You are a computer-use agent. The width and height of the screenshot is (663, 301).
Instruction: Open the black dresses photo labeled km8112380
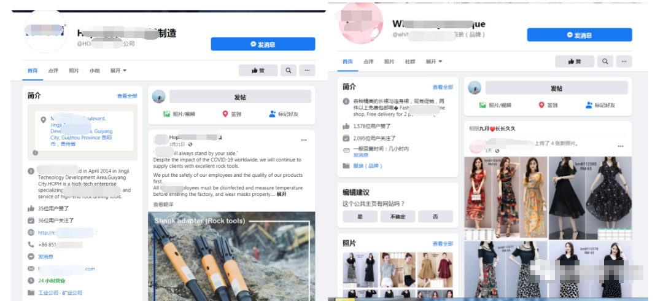click(x=591, y=198)
